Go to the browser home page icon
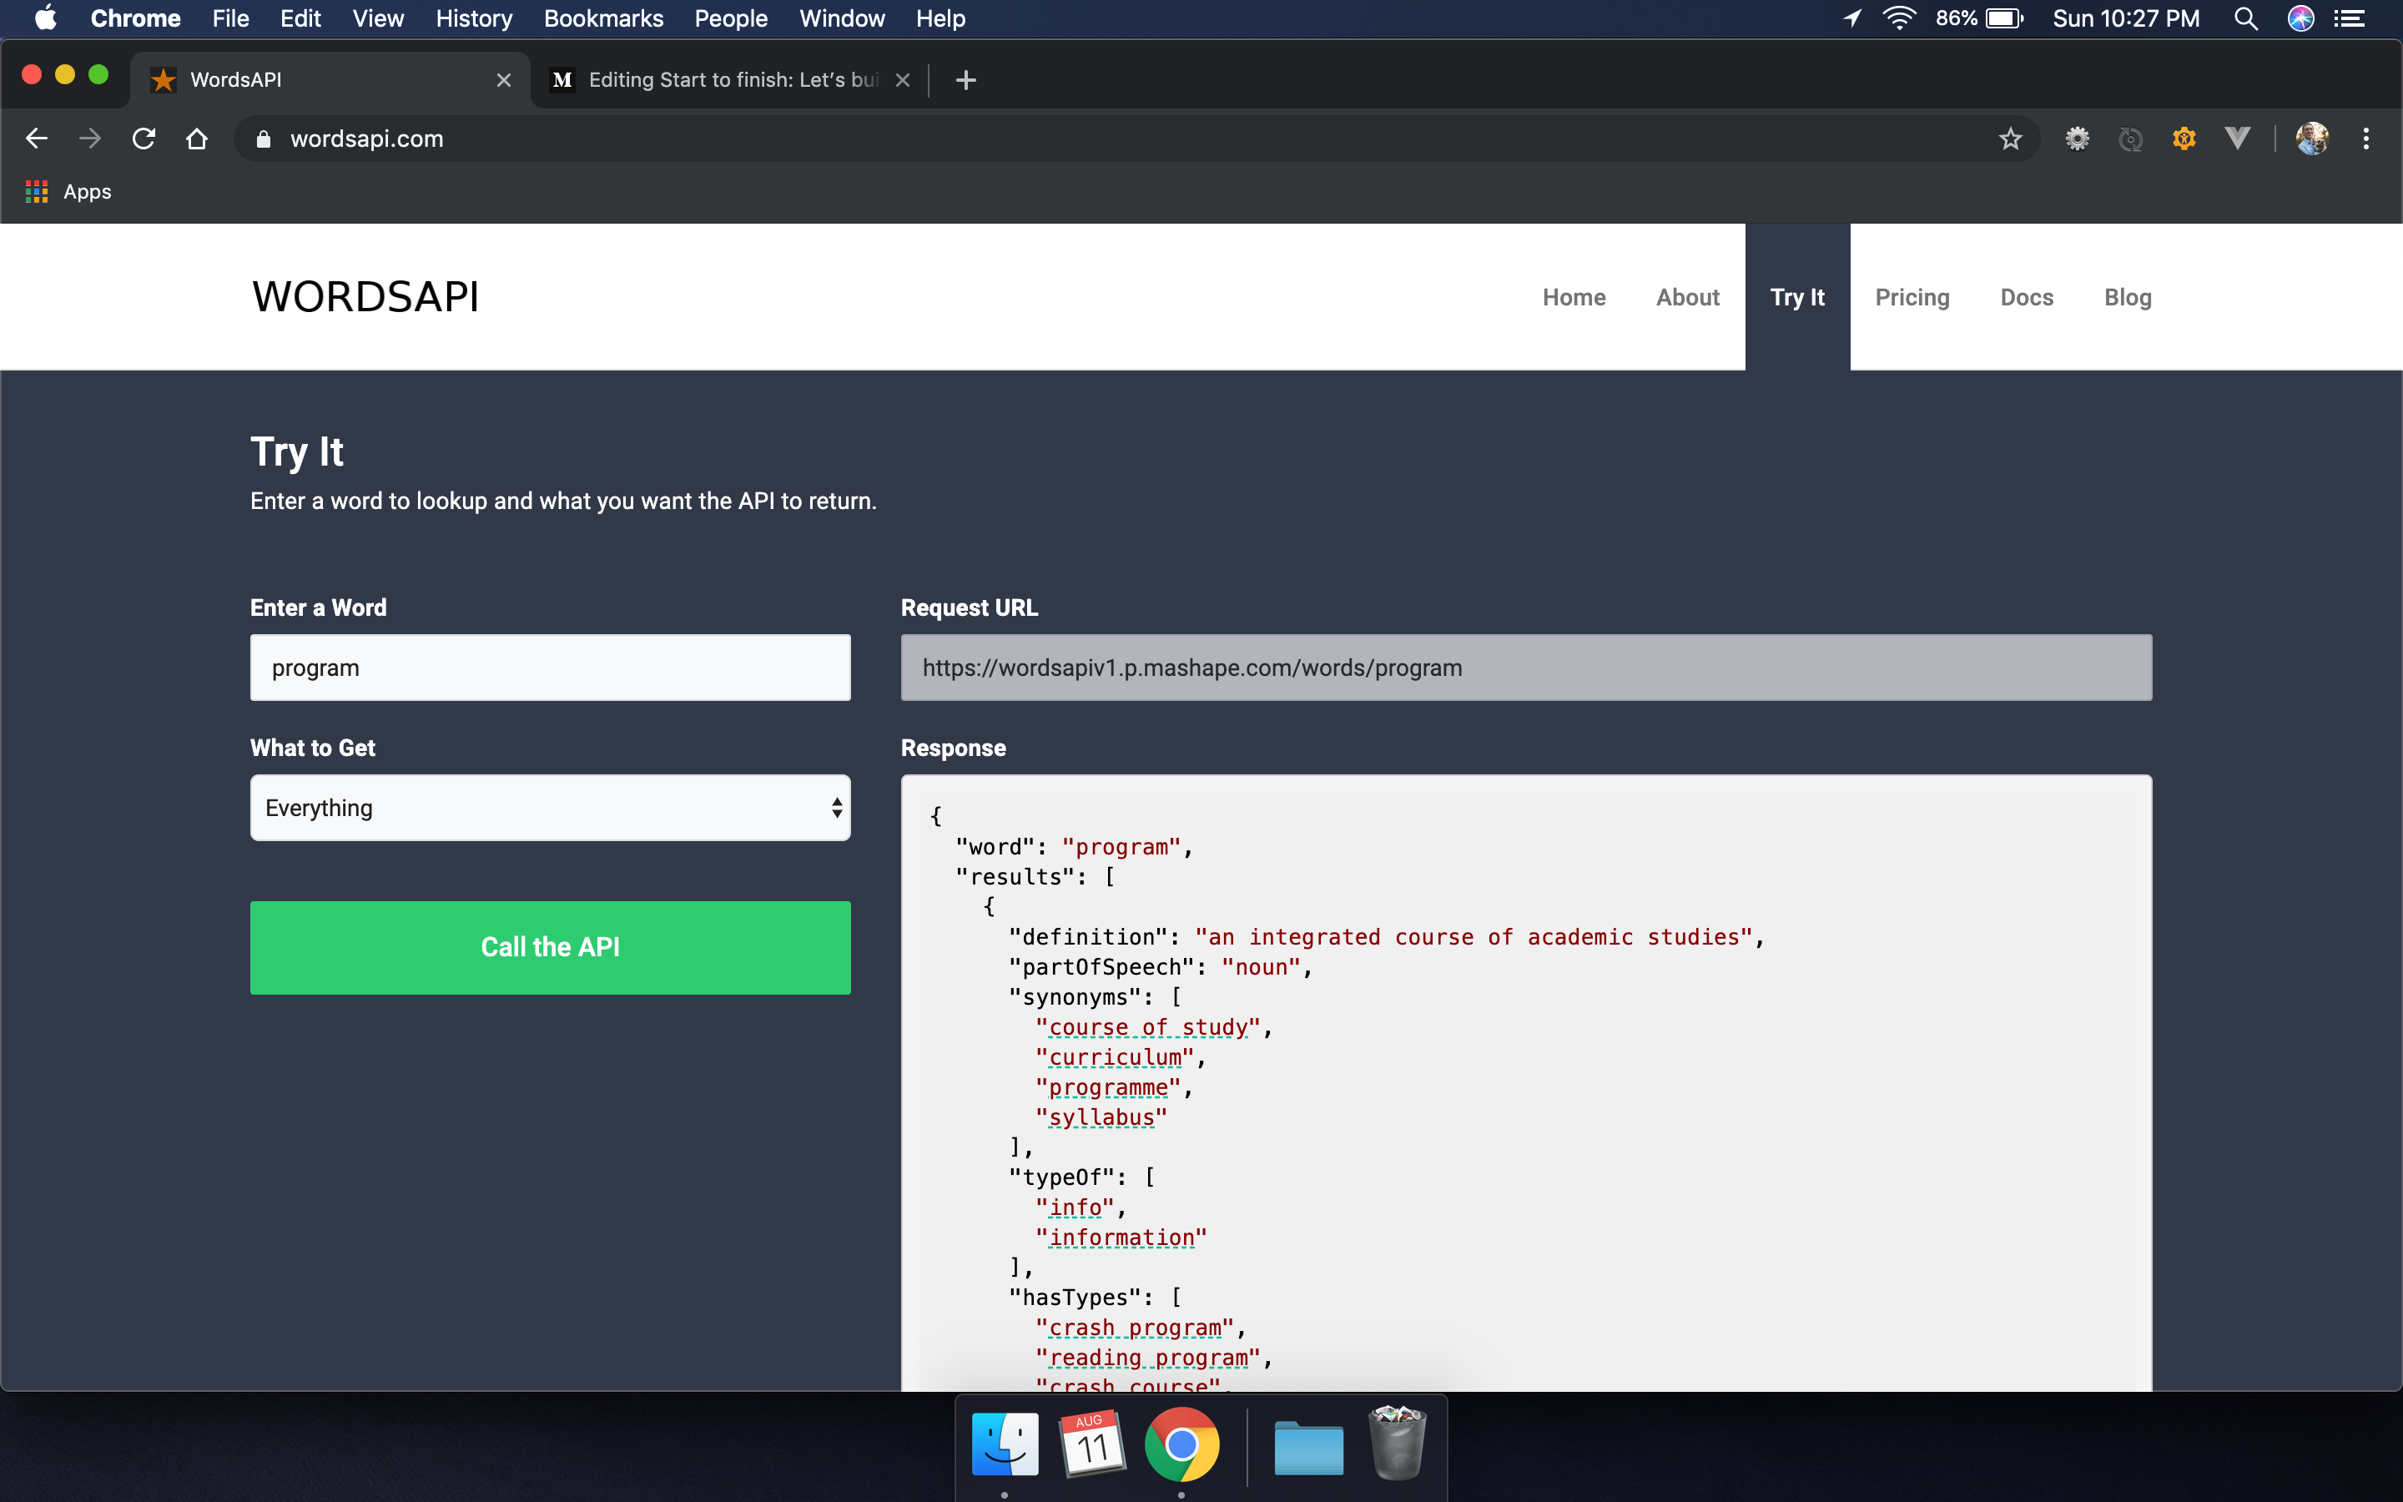Viewport: 2403px width, 1502px height. click(197, 138)
